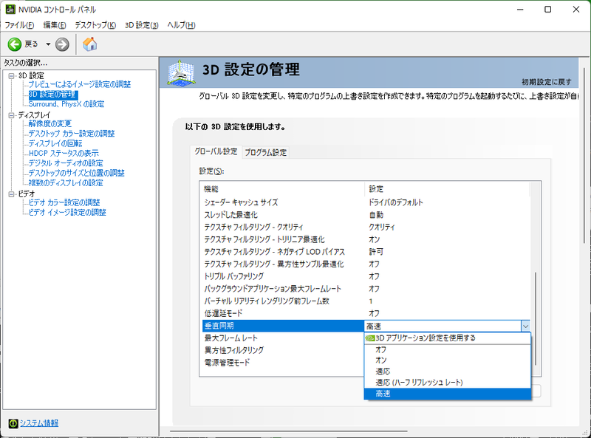Collapse the ビデオ tree node
Image resolution: width=591 pixels, height=438 pixels.
pyautogui.click(x=11, y=194)
